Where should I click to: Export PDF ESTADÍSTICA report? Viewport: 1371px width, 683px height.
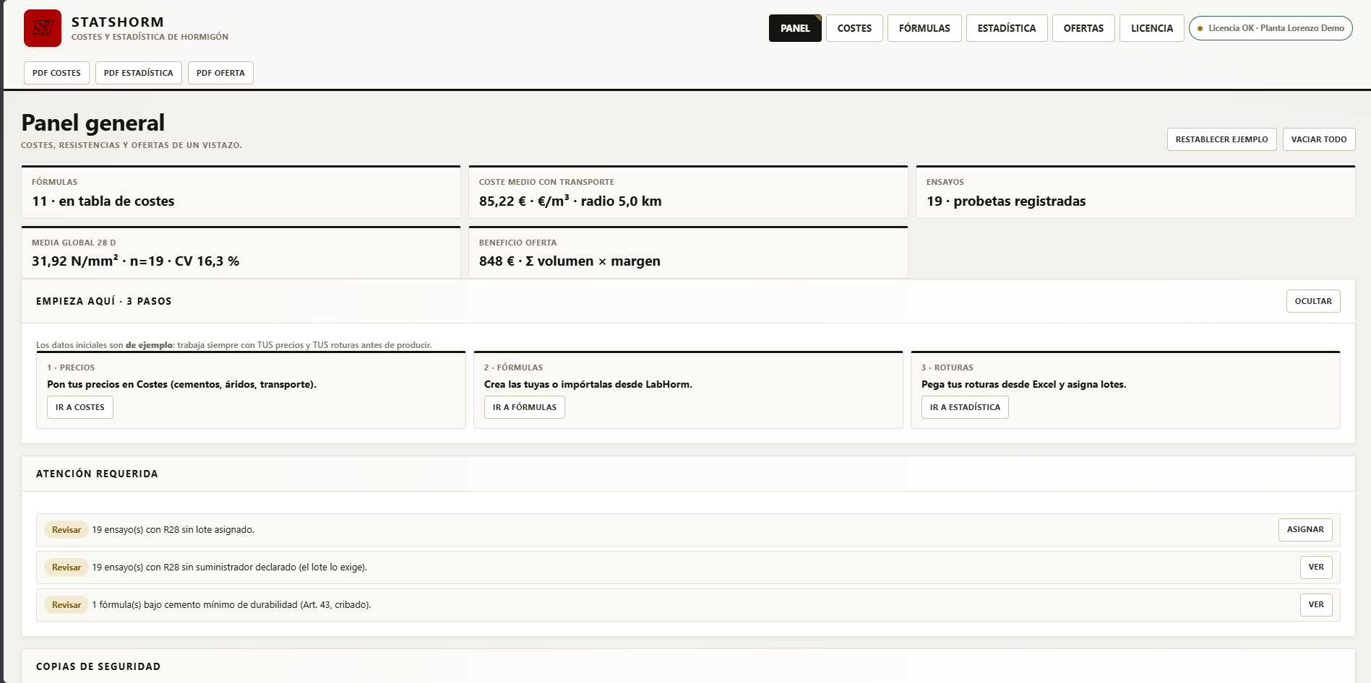point(139,73)
